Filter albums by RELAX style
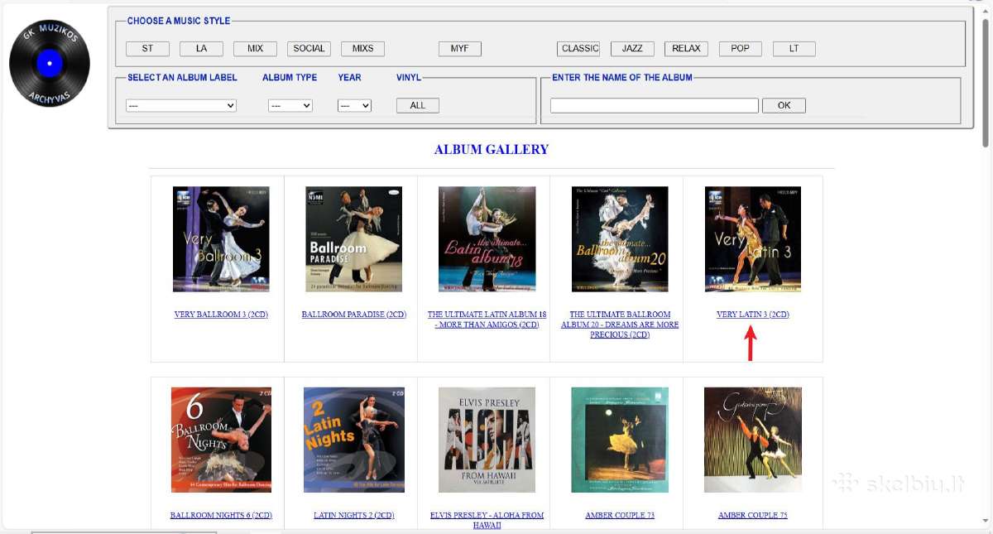Image resolution: width=993 pixels, height=534 pixels. tap(686, 49)
